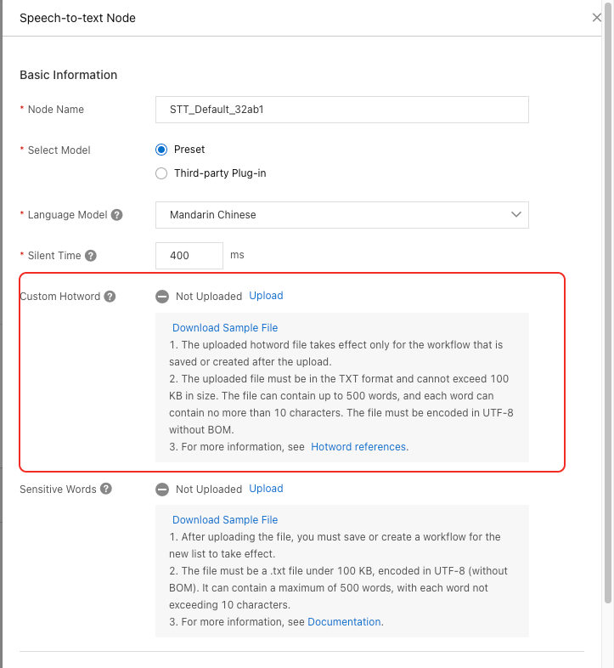
Task: Upload a Custom Hotword file
Action: pyautogui.click(x=266, y=296)
